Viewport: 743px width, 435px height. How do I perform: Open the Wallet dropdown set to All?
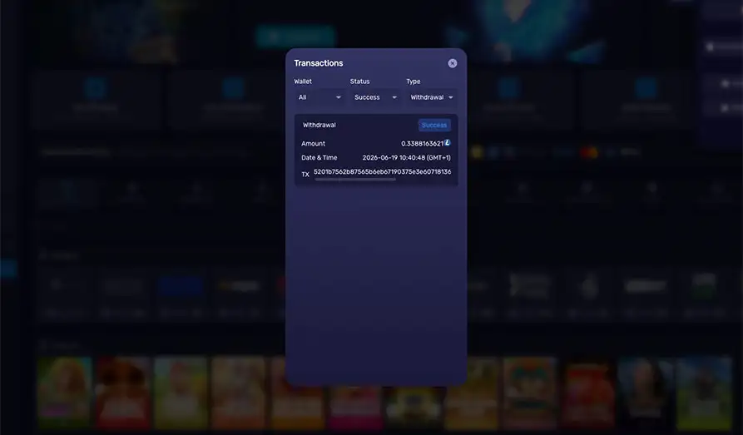pos(319,97)
